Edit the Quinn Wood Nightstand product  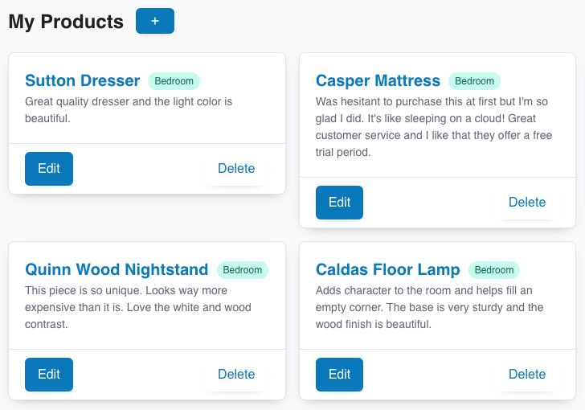[x=49, y=375]
